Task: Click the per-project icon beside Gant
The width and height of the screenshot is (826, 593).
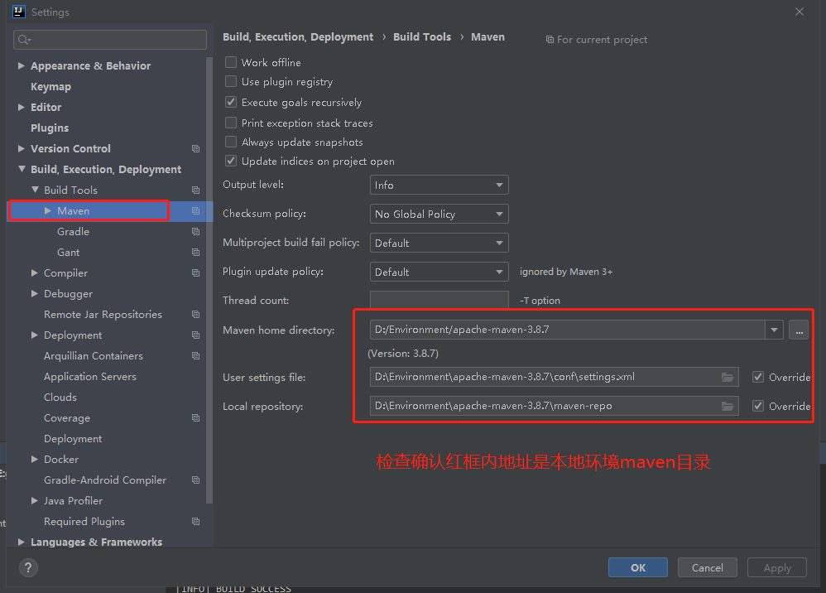Action: [195, 252]
